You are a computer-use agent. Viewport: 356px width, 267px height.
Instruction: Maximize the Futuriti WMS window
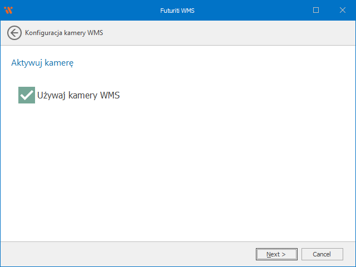coord(316,10)
